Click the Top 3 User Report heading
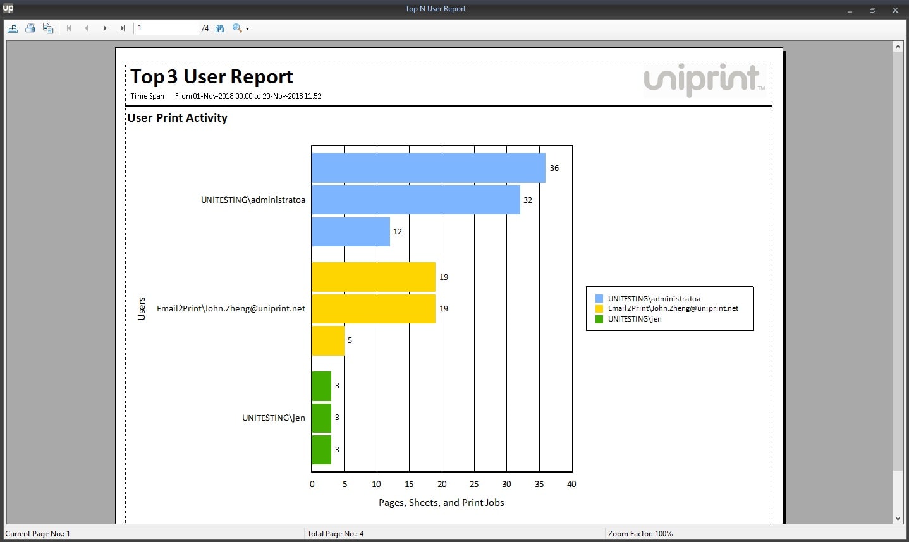This screenshot has width=909, height=542. (x=212, y=76)
